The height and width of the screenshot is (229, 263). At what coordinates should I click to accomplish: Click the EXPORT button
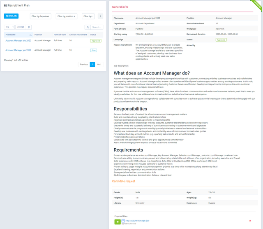coord(21,27)
